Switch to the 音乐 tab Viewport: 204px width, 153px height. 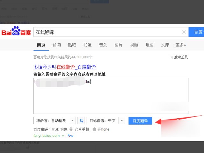point(103,45)
